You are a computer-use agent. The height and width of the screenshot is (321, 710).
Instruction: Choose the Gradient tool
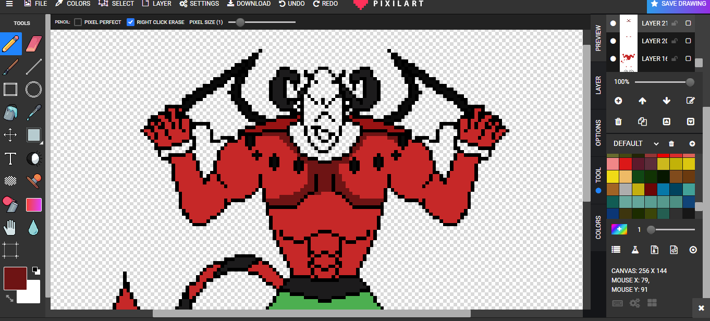[33, 204]
